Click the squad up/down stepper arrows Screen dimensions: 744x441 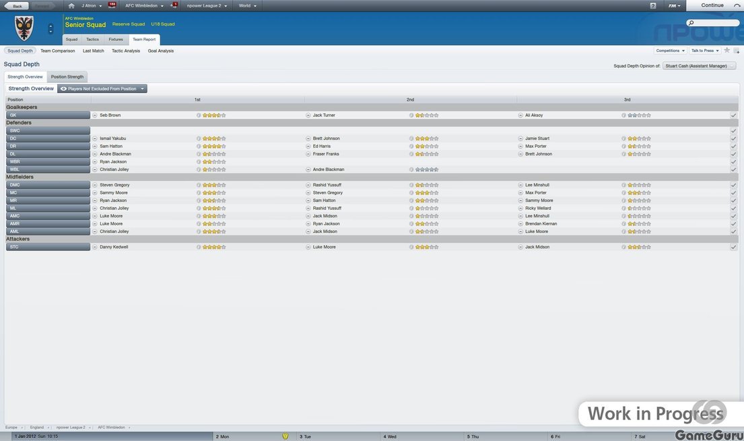coord(50,28)
